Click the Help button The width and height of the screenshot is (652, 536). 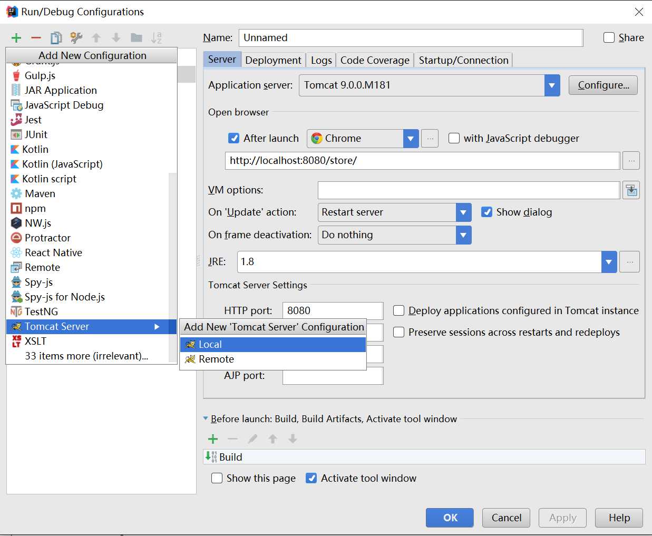[x=619, y=518]
